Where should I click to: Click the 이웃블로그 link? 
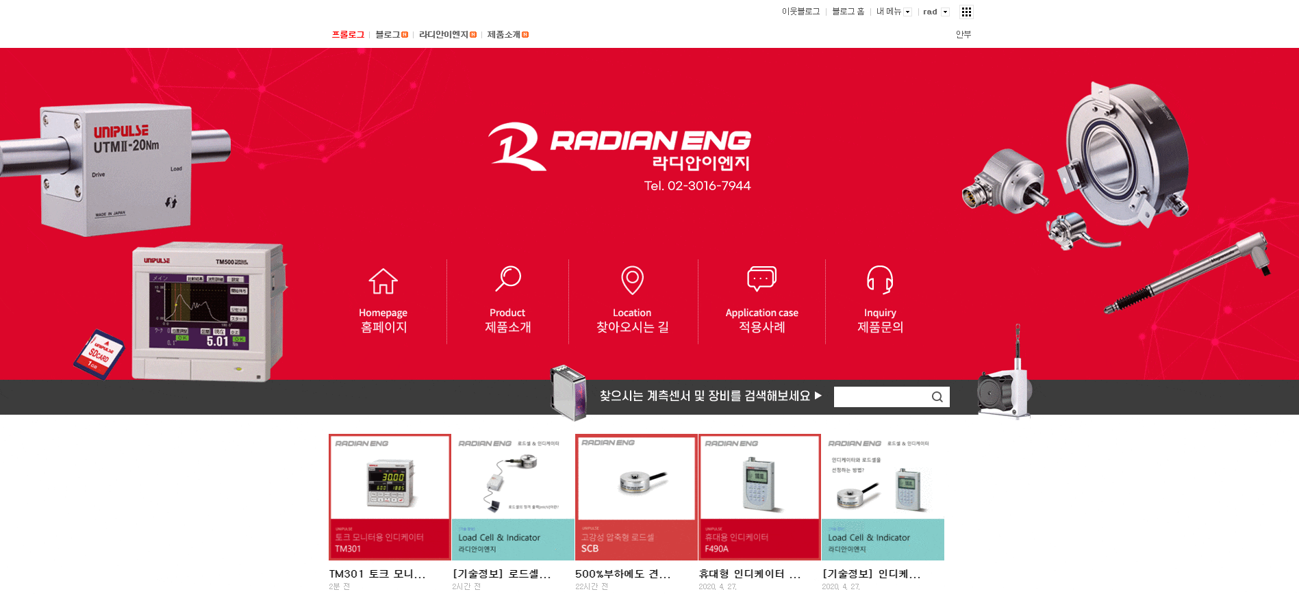point(800,12)
